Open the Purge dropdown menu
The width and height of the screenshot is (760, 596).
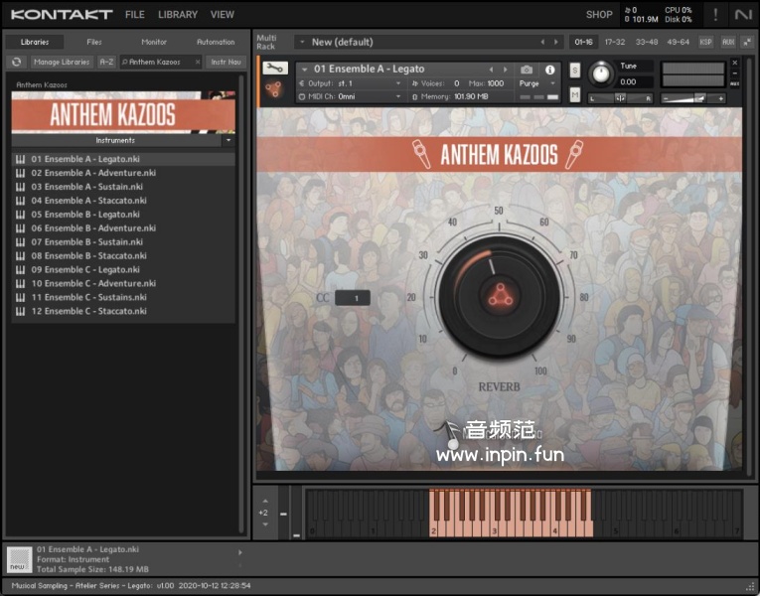coord(537,83)
